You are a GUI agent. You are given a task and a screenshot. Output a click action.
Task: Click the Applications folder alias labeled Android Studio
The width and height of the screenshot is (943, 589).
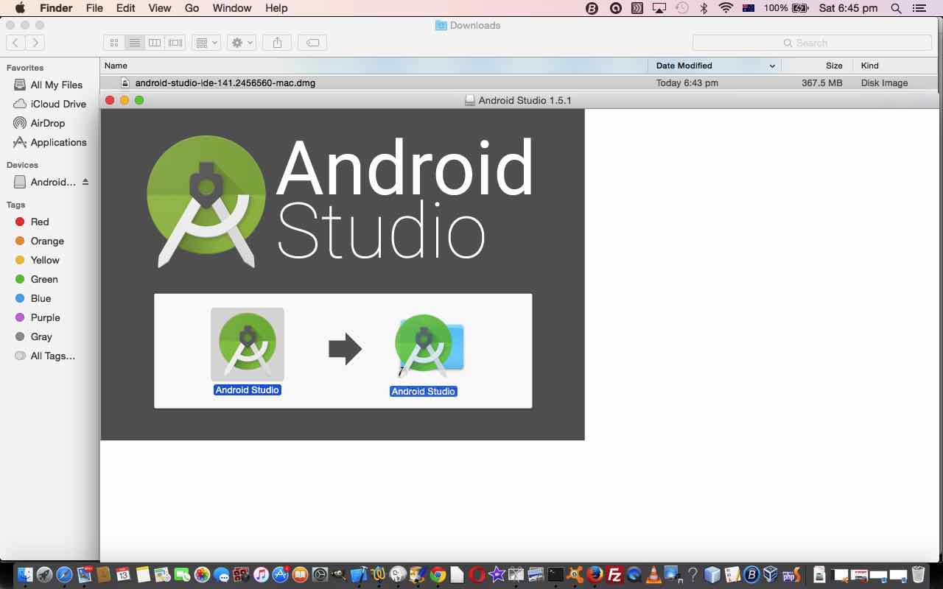(429, 345)
